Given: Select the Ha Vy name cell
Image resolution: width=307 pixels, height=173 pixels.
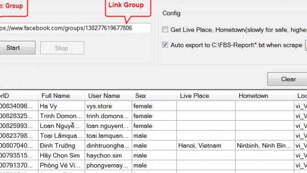Looking at the screenshot, I should (61, 106).
